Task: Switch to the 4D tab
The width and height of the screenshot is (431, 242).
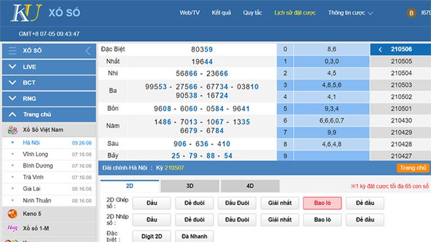Action: tap(250, 186)
